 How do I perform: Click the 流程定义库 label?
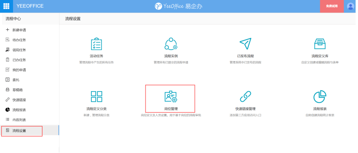pyautogui.click(x=320, y=56)
